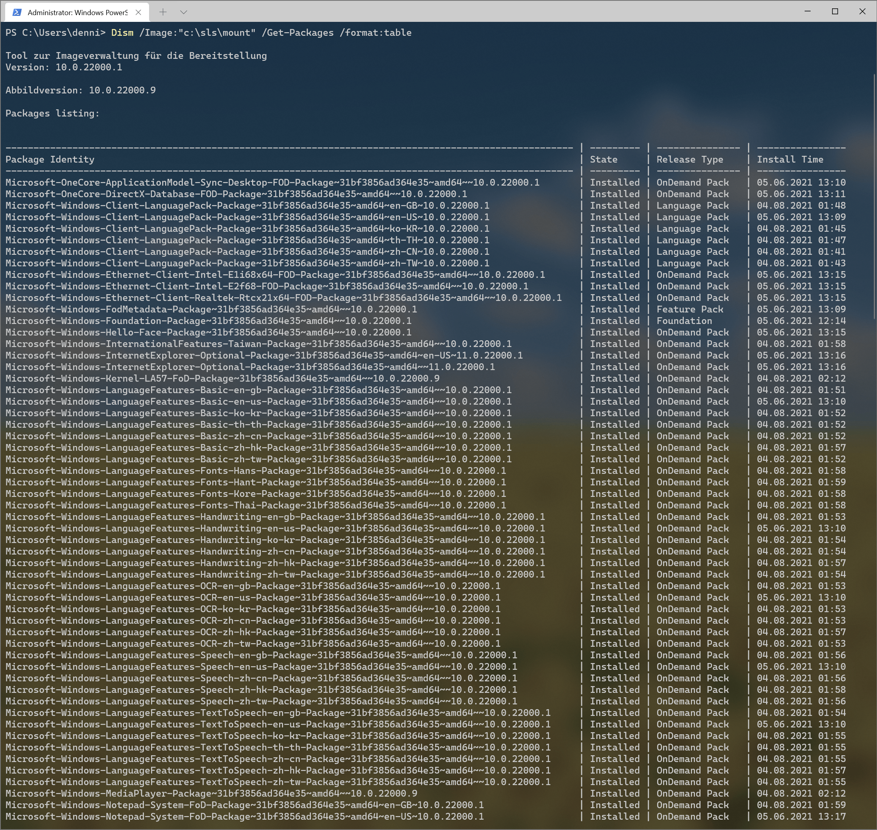This screenshot has height=830, width=877.
Task: Open a new tab with the plus button
Action: click(163, 12)
